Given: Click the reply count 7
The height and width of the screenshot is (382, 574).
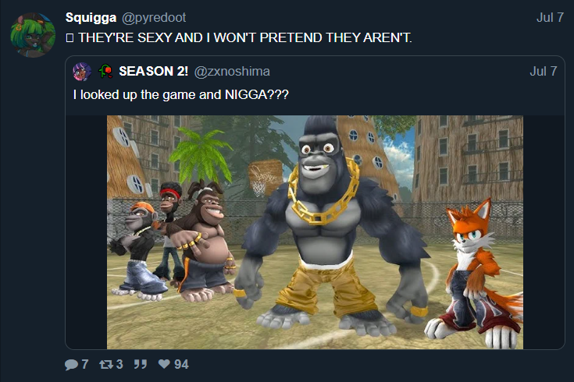Looking at the screenshot, I should [x=85, y=364].
